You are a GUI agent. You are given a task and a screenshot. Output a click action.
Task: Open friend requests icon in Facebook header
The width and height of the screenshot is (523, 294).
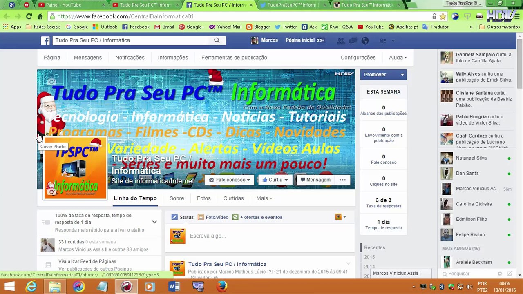(x=341, y=40)
